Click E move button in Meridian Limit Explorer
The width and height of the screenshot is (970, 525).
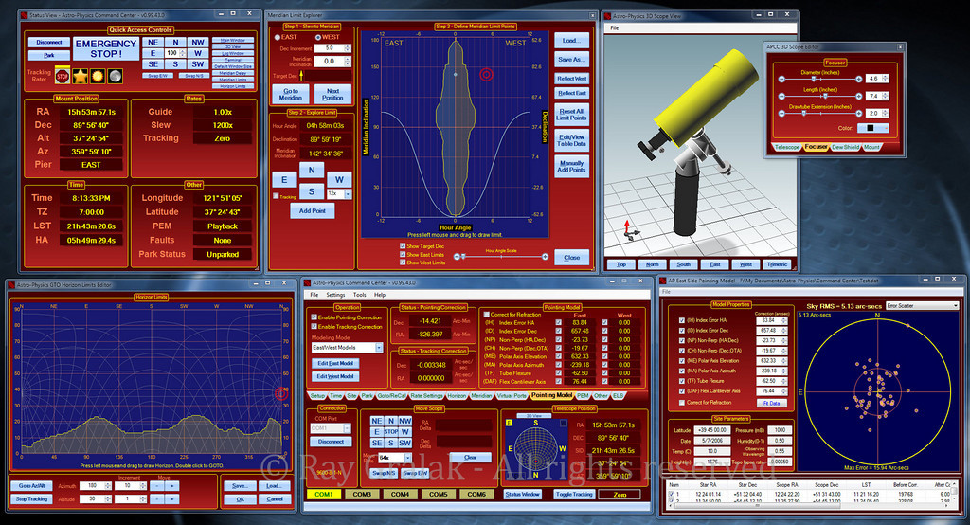coord(284,180)
